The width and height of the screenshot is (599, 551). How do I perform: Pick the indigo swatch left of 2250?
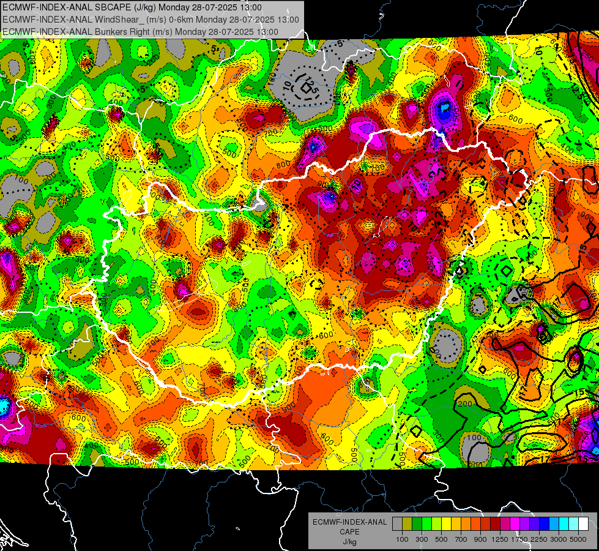(x=534, y=524)
